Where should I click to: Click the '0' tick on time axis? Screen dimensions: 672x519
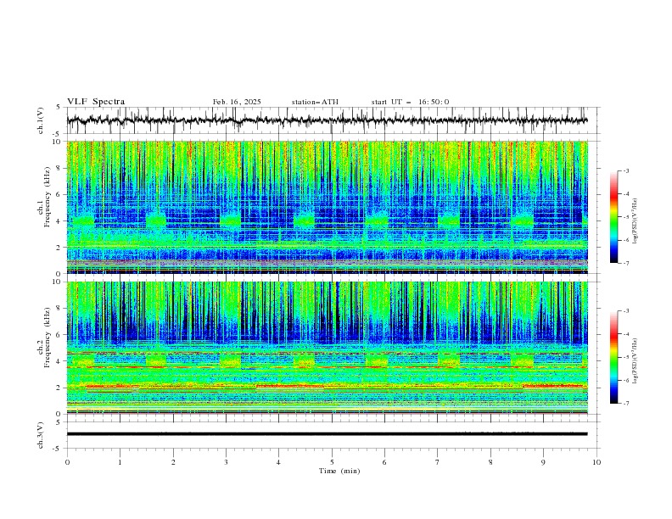tap(67, 462)
